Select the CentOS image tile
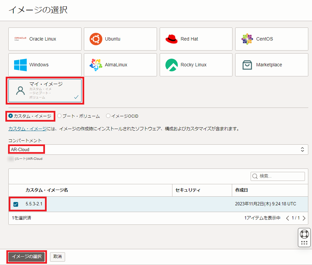The image size is (312, 265). click(271, 39)
